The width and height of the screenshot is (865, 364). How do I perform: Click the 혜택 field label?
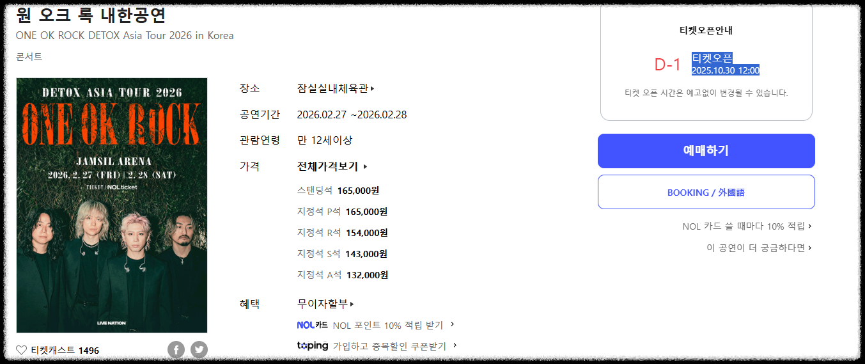click(249, 304)
